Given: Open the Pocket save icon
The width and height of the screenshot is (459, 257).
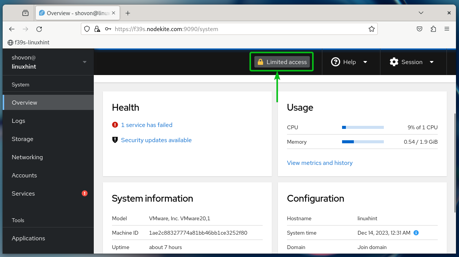Looking at the screenshot, I should pyautogui.click(x=420, y=29).
